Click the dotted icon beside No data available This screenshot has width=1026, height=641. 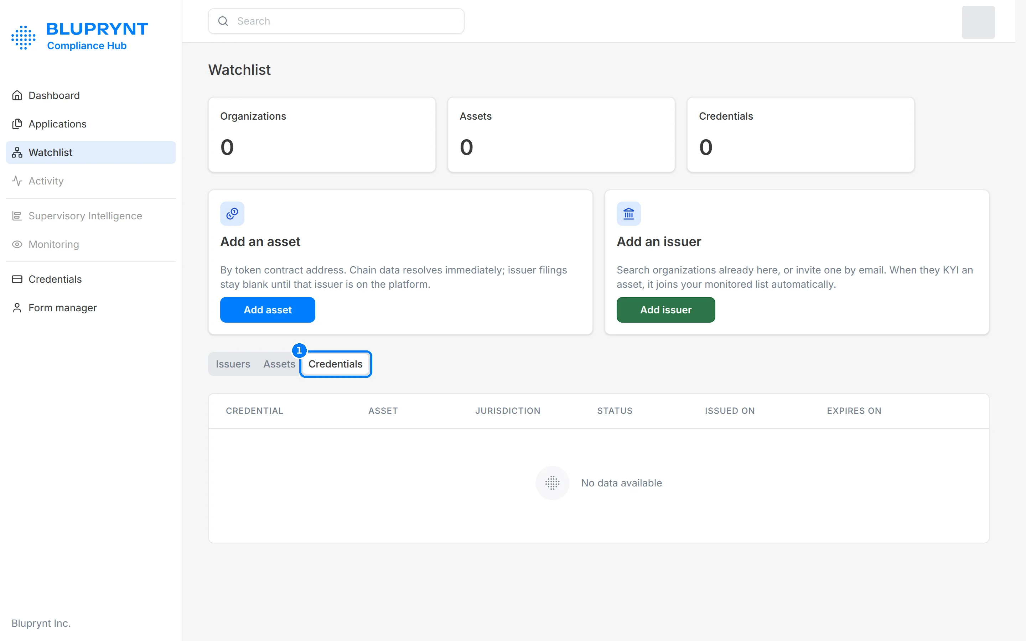tap(552, 483)
